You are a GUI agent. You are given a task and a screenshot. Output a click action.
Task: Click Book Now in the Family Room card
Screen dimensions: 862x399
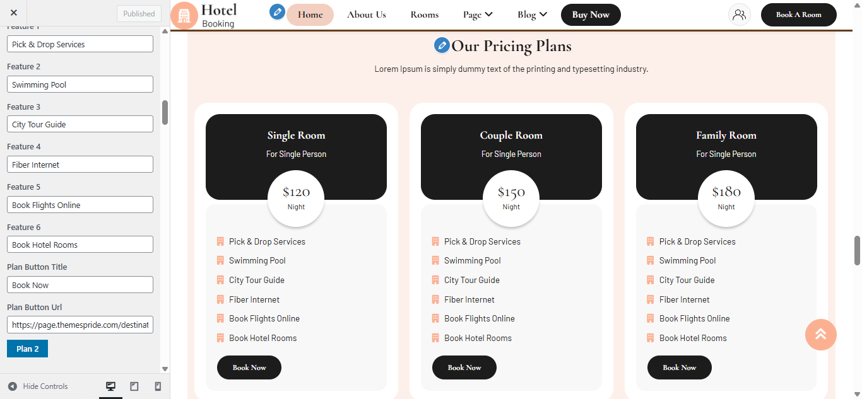(680, 367)
